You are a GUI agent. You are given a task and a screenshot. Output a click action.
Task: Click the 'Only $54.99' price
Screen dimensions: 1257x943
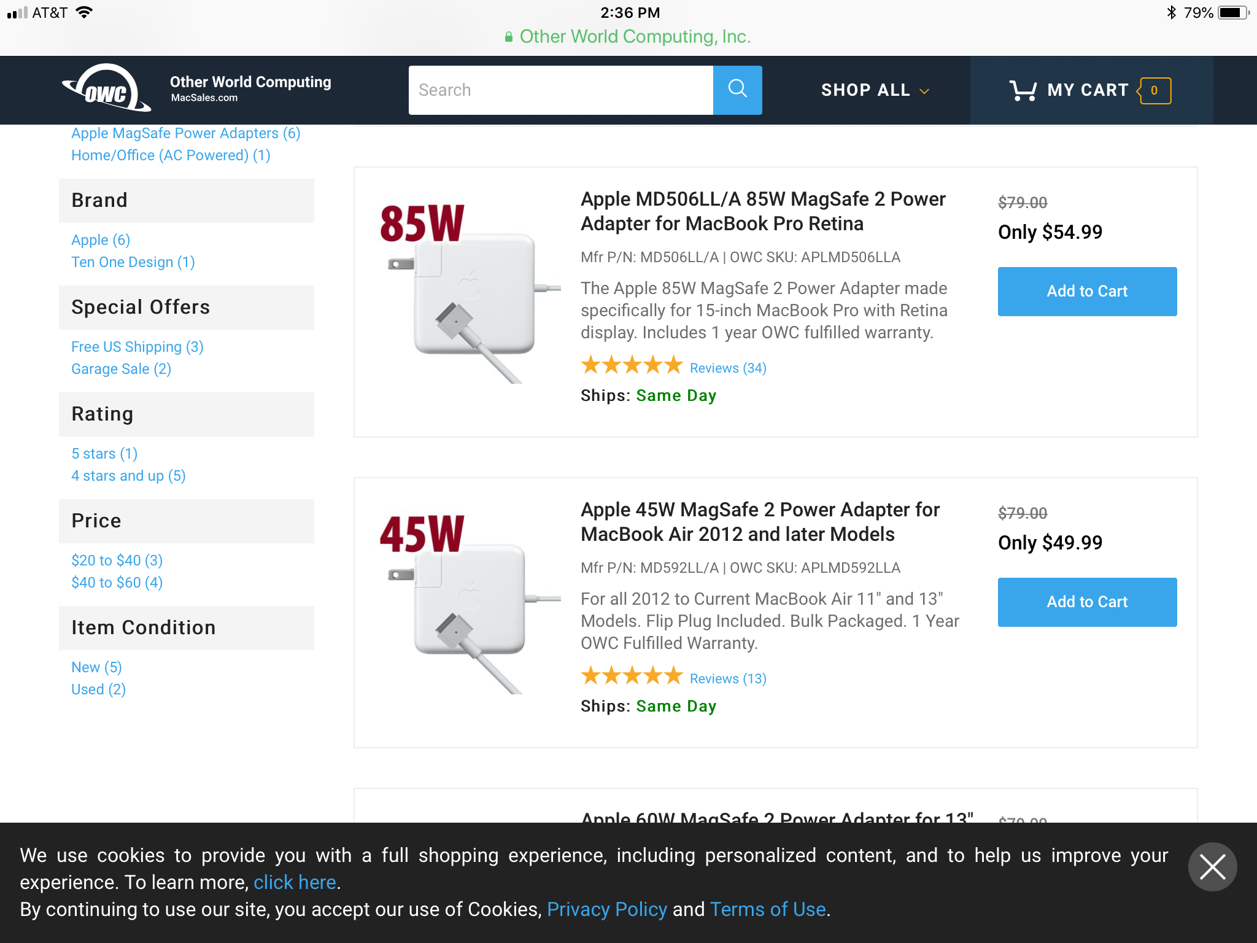pyautogui.click(x=1050, y=232)
